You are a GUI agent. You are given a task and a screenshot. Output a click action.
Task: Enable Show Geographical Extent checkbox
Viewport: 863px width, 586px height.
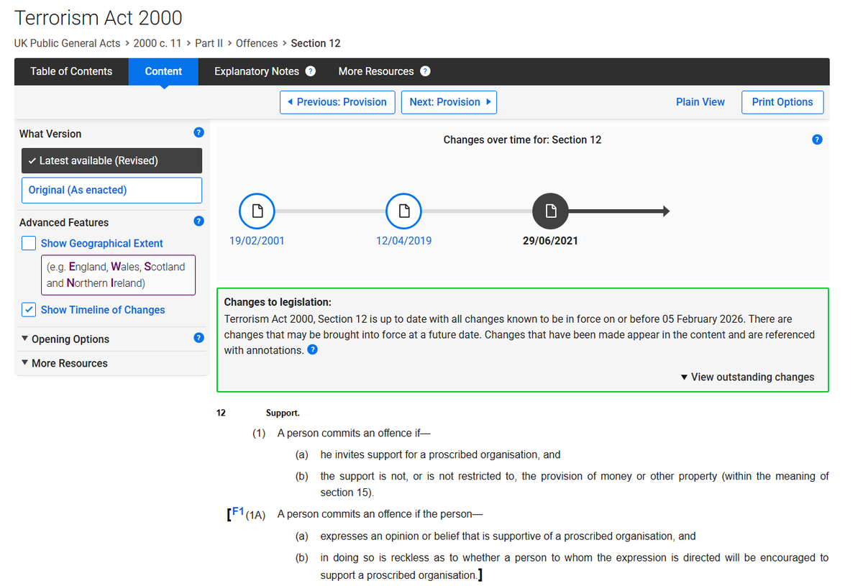(29, 243)
